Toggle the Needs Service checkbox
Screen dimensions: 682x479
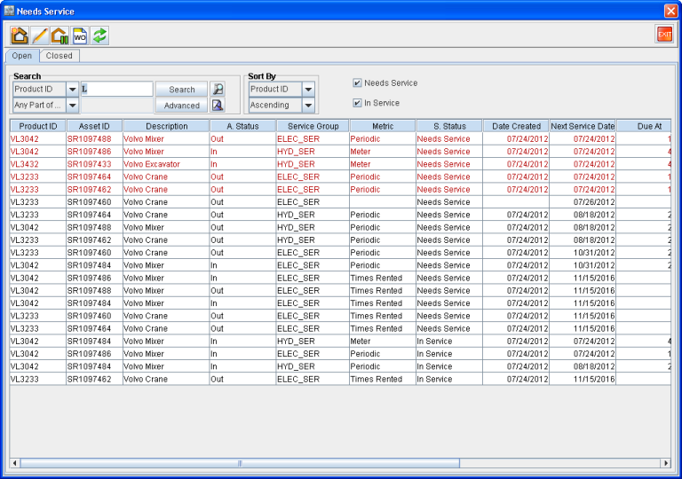[357, 83]
